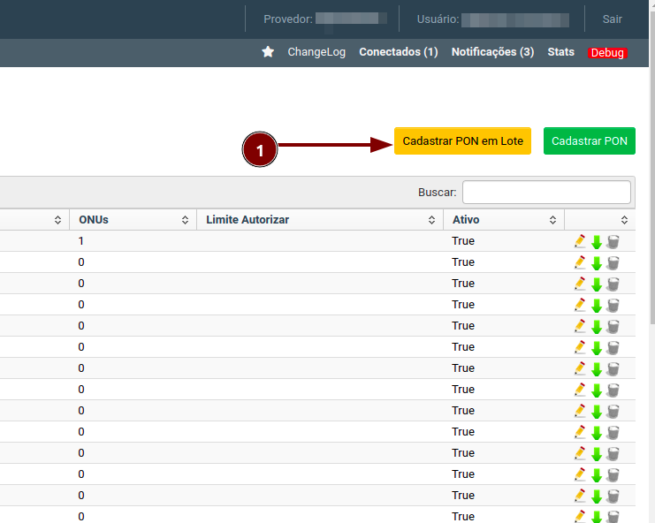
Task: Open the ChangeLog menu item
Action: 316,52
